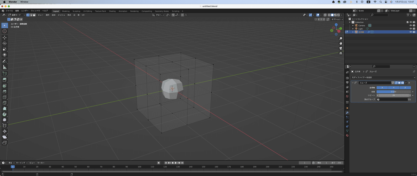
Task: Select the Measure tool
Action: pos(5,67)
